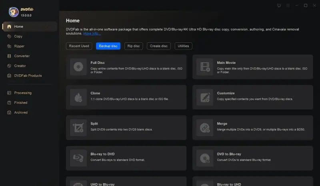Switch to the Backup disc tab
Screen dimensions: 320x186
[x=108, y=46]
